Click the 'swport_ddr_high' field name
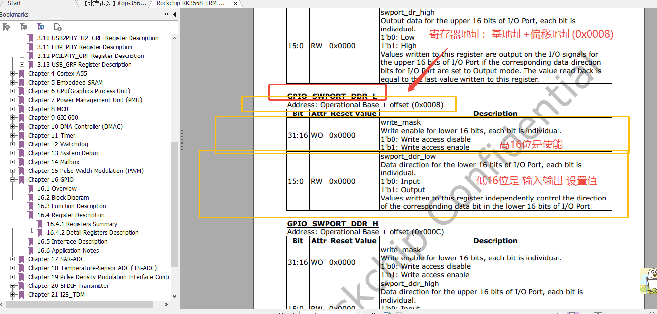The image size is (657, 314). click(409, 284)
